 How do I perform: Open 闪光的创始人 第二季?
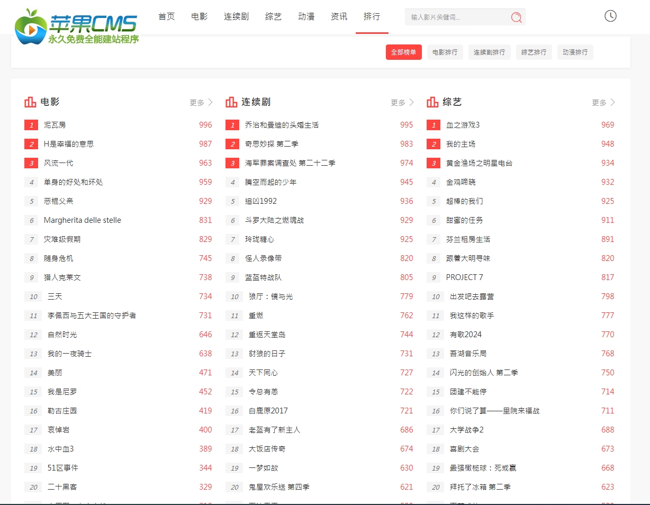484,373
